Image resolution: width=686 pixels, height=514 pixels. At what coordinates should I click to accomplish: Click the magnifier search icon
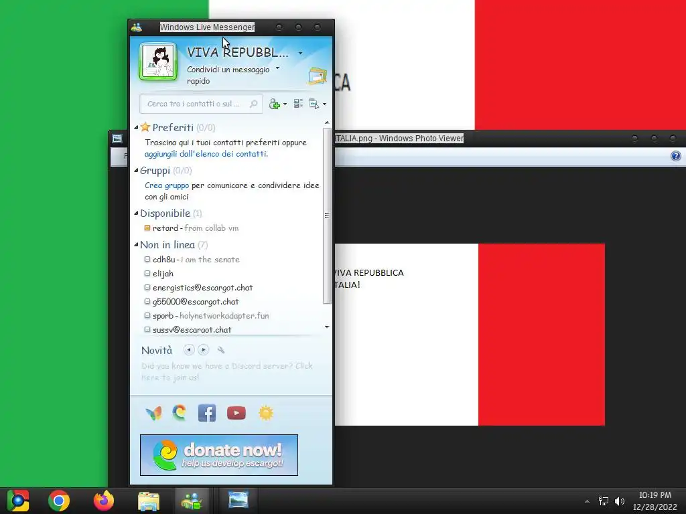coord(253,104)
